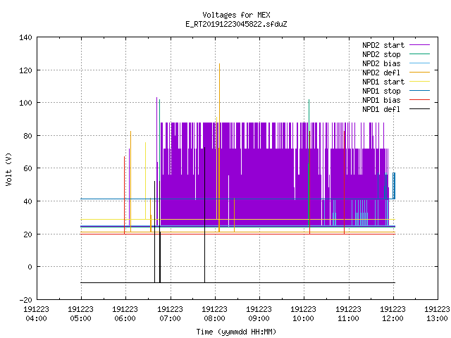Click the yellow NPD1 start legend line

click(420, 82)
